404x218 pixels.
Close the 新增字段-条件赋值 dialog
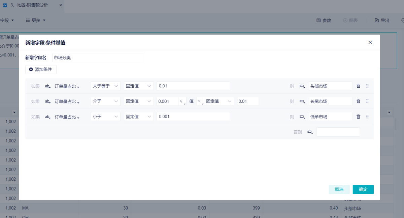[x=370, y=42]
